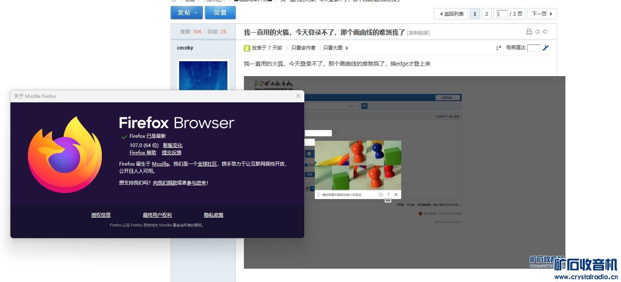Open the 授权信息 licensing link
This screenshot has width=621, height=282.
pyautogui.click(x=101, y=215)
